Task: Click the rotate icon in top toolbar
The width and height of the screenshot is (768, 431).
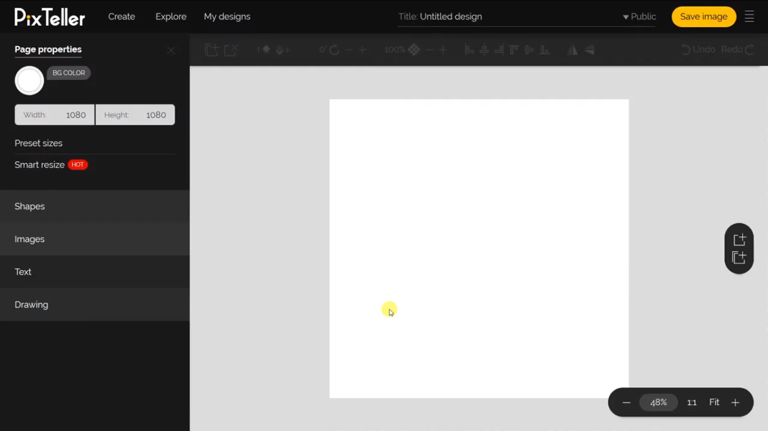Action: point(334,50)
